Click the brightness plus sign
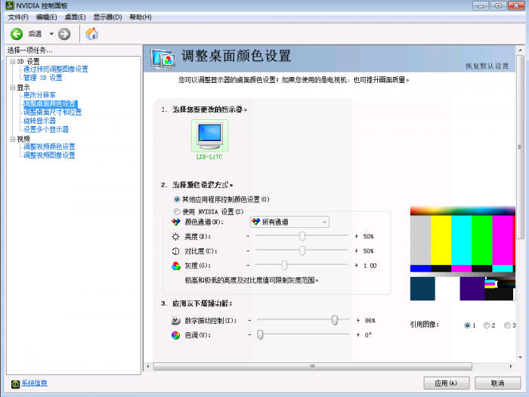Image resolution: width=529 pixels, height=397 pixels. coord(356,236)
